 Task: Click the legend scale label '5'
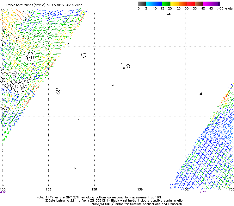pyautogui.click(x=146, y=9)
